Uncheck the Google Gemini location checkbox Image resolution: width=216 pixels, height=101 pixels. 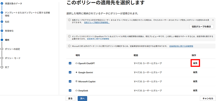[70, 72]
